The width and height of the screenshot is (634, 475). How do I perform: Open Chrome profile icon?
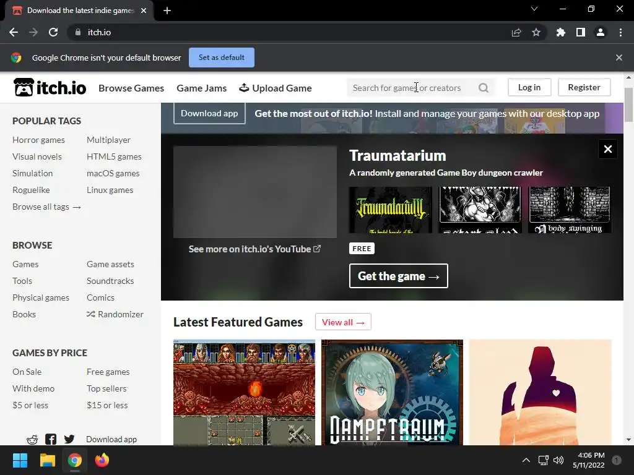601,32
